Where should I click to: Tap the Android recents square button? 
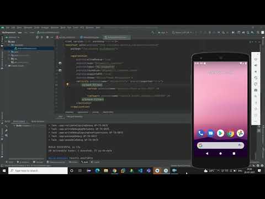[234, 153]
